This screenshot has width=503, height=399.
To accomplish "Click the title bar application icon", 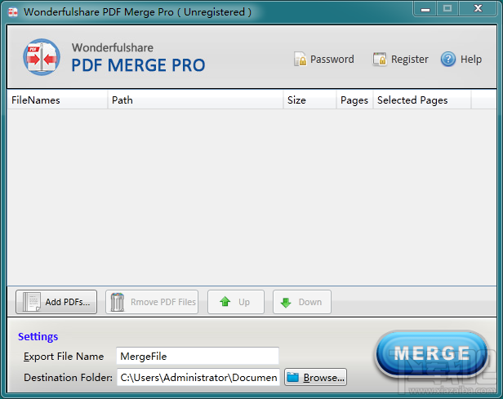I will pos(13,12).
